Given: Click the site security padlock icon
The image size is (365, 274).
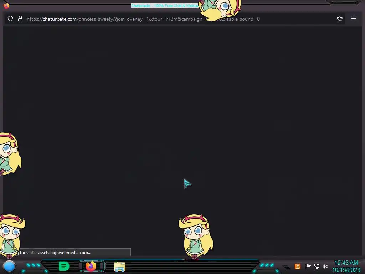Looking at the screenshot, I should 20,19.
